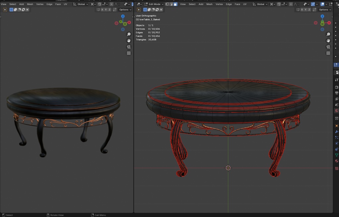Click the blue Z axis on right gizmo
This screenshot has height=217, width=339.
point(322,16)
